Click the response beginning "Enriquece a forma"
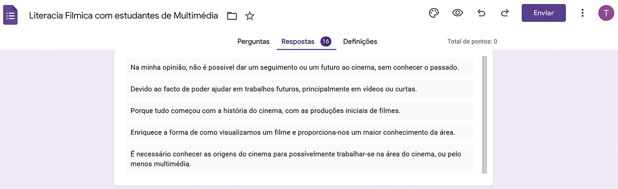Viewport: 618px width, 189px height. click(293, 132)
